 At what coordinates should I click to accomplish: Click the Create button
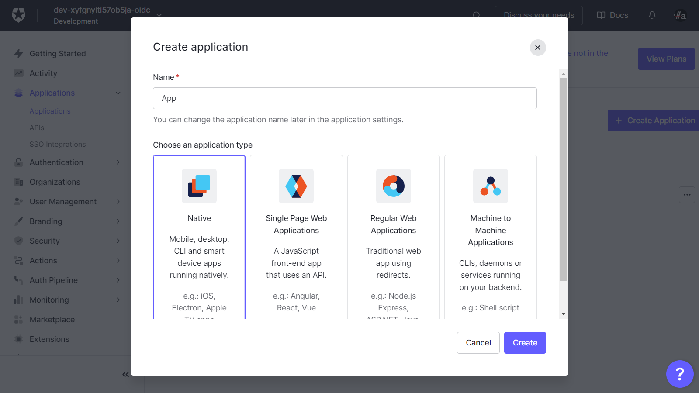(x=525, y=343)
